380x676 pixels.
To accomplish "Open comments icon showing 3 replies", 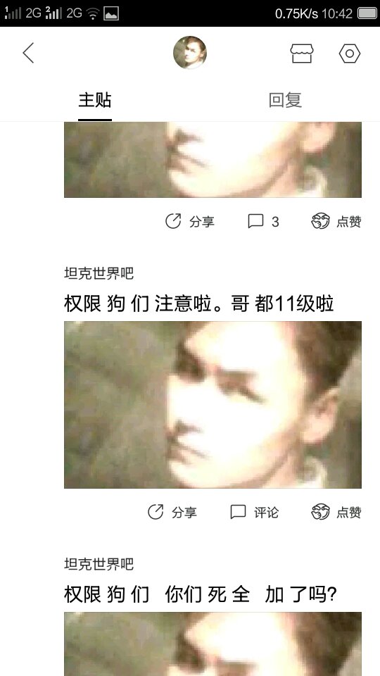I will click(263, 222).
